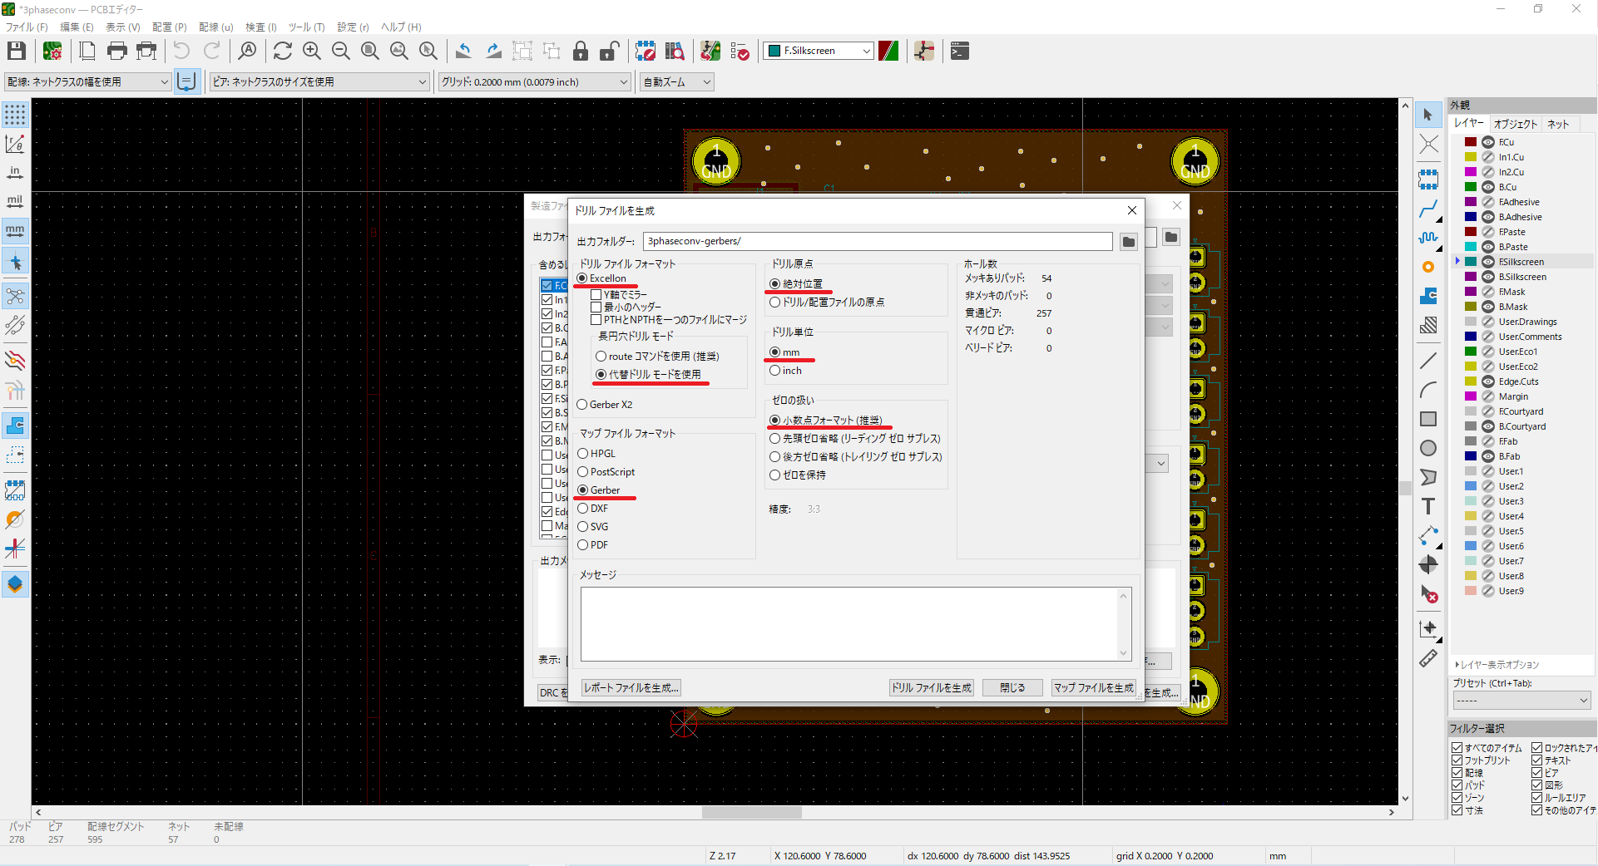
Task: Select the B.Silkscreen layer row
Action: 1522,277
